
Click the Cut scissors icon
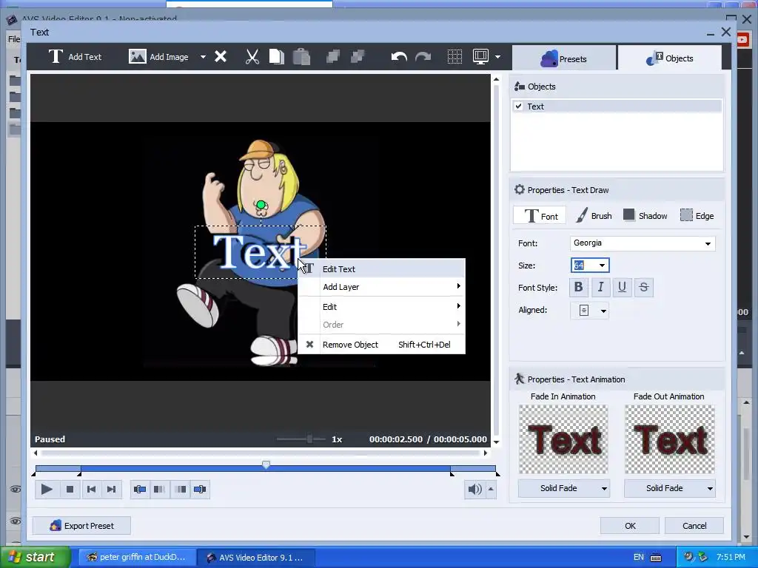coord(252,56)
